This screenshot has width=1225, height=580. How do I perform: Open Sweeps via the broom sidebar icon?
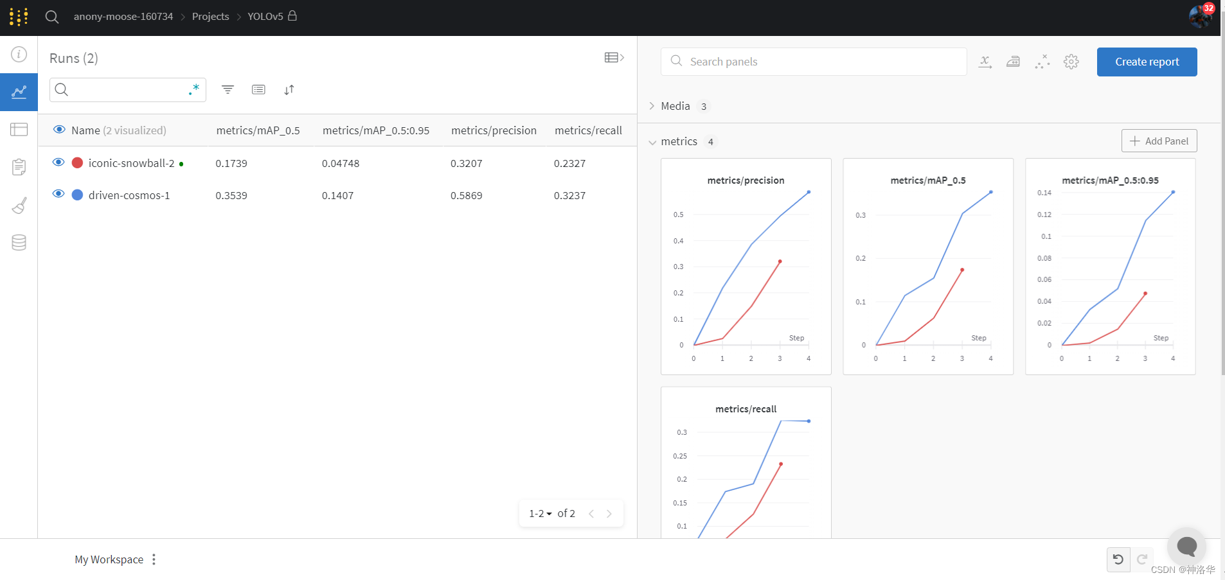pos(19,205)
